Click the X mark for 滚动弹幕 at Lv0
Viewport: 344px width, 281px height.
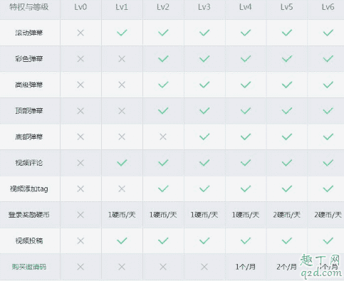(80, 33)
